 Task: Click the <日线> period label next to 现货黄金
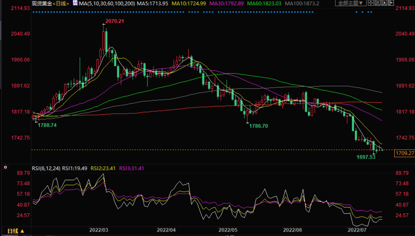pyautogui.click(x=61, y=3)
